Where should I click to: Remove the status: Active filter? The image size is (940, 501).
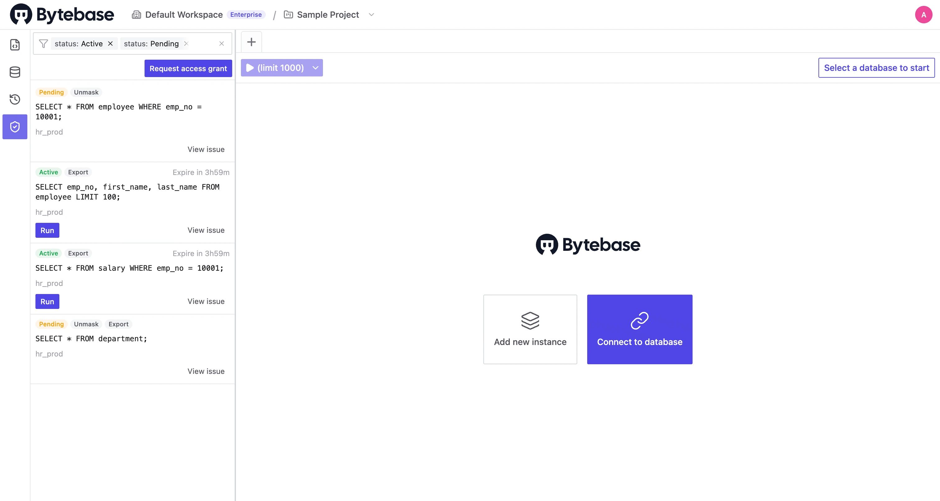[x=110, y=44]
